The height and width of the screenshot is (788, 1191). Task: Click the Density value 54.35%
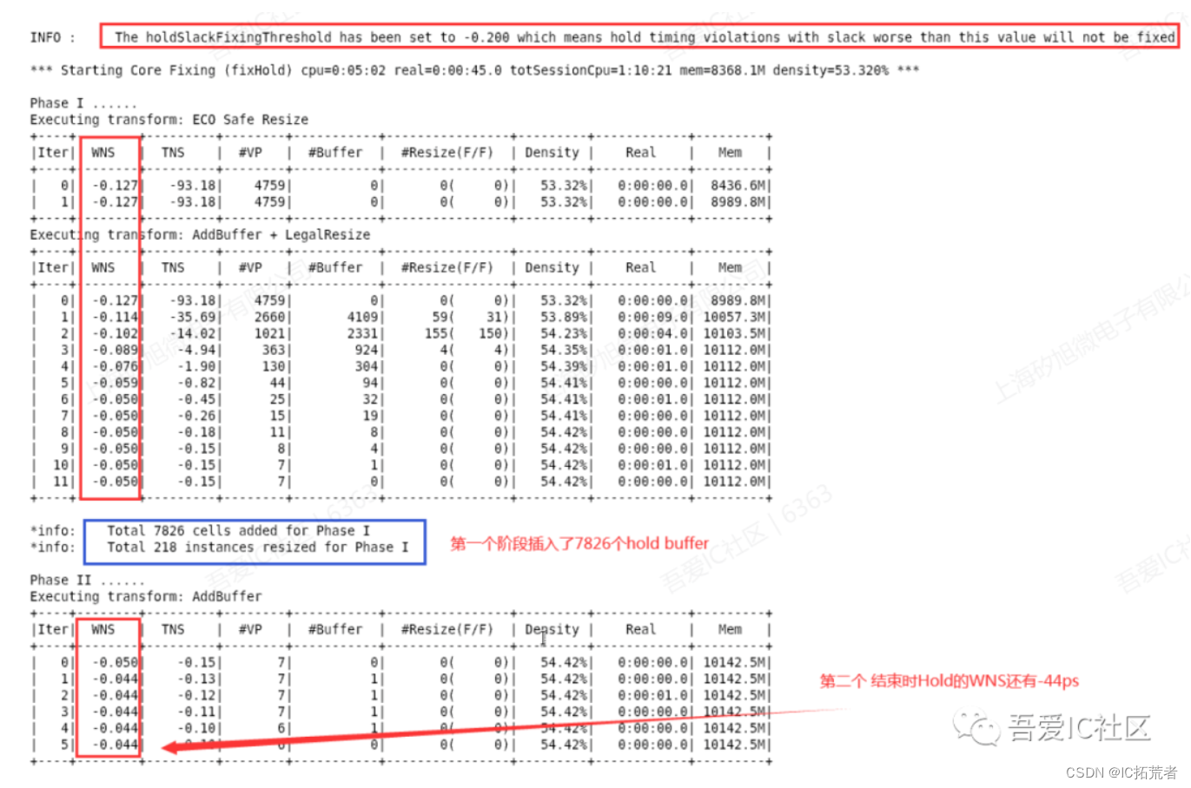pos(564,351)
